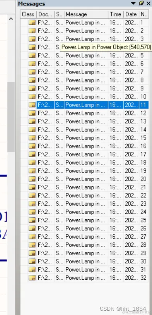Click the message icon in row 8

[32, 80]
